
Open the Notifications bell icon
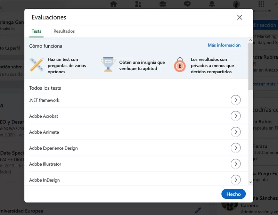(x=212, y=4)
